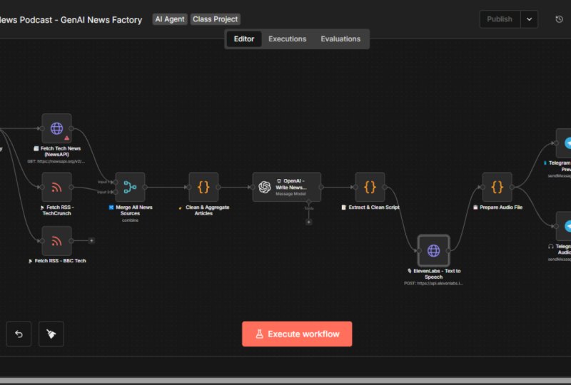Click the Merge node Input 1 connector
Screen dimensions: 571x385
pyautogui.click(x=116, y=182)
